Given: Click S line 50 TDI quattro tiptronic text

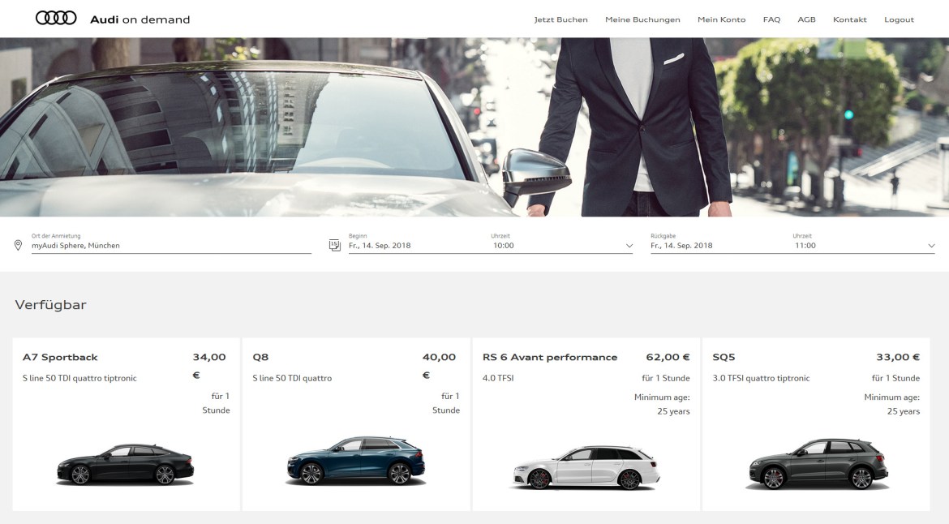Looking at the screenshot, I should click(x=79, y=378).
